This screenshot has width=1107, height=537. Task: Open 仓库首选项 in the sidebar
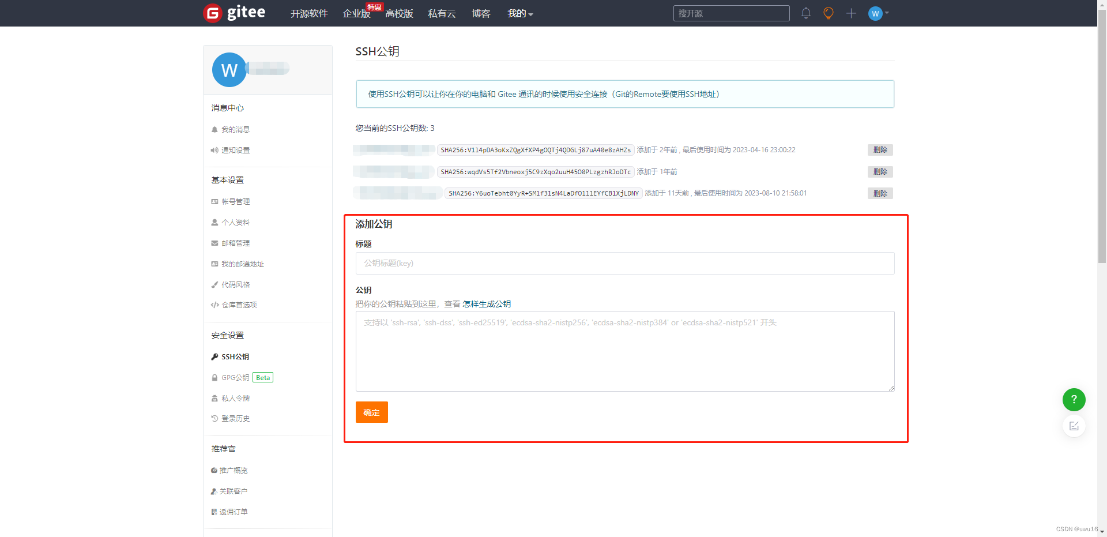click(239, 305)
